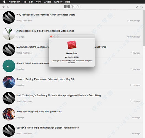Open the File menu
Screen dimensions: 145x138
[24, 2]
